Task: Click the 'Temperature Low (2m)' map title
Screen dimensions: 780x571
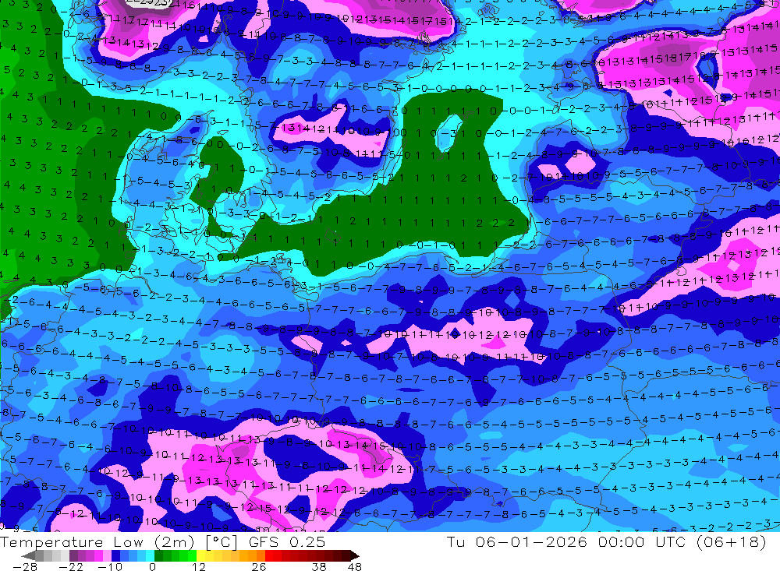Action: [x=97, y=542]
